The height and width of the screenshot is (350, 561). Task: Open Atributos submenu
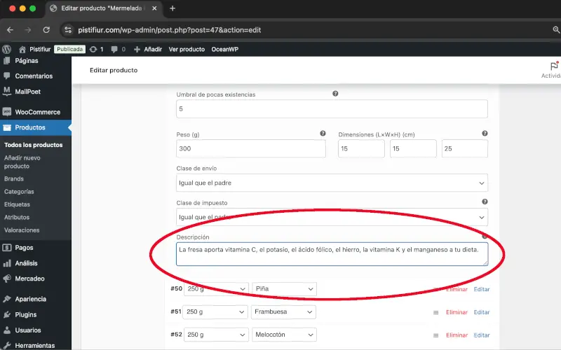coord(17,218)
